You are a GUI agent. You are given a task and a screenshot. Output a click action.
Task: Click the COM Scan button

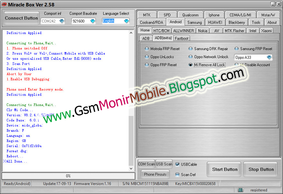tap(146, 164)
